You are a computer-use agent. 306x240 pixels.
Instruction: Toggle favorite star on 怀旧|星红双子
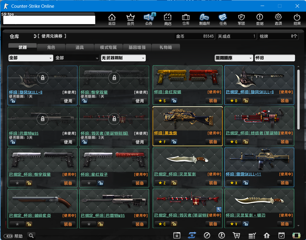tap(89, 183)
